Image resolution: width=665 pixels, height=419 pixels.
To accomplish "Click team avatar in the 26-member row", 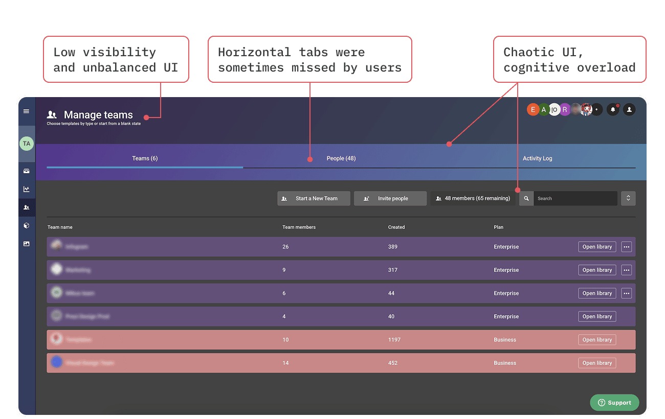I will click(56, 246).
